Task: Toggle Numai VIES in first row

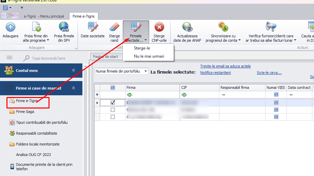Action: (276, 102)
